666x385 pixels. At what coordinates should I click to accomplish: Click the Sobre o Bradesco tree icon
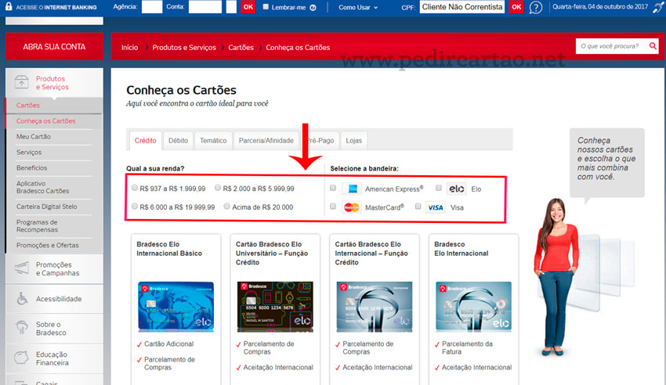click(22, 328)
